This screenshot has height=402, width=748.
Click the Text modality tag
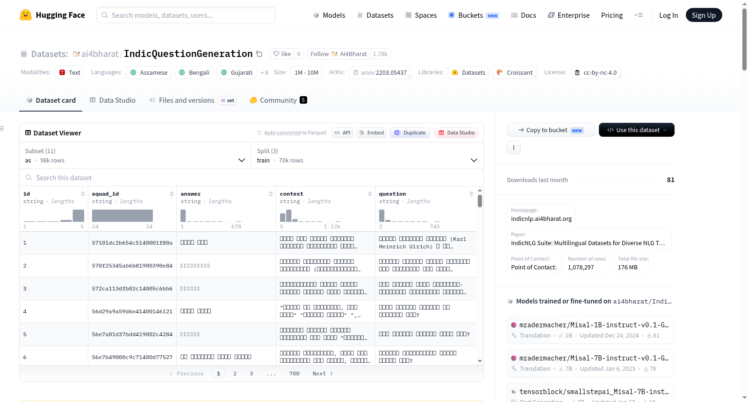click(70, 72)
